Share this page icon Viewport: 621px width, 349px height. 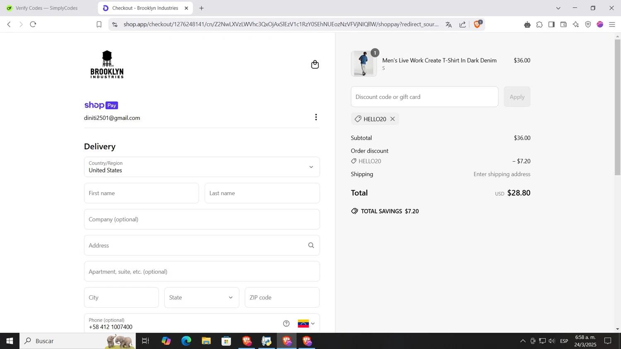point(462,24)
